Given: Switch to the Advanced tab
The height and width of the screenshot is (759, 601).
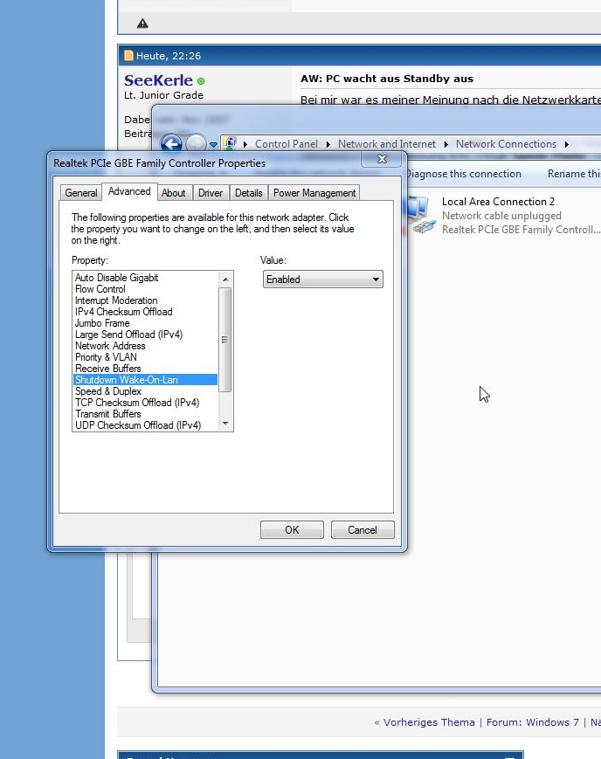Looking at the screenshot, I should click(x=129, y=191).
